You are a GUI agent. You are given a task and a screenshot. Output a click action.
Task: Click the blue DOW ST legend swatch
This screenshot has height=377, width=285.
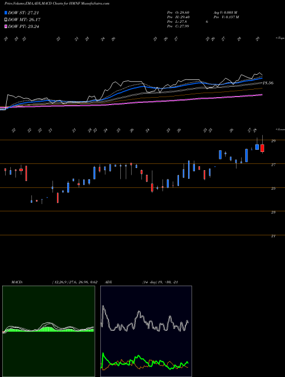[x=6, y=13]
